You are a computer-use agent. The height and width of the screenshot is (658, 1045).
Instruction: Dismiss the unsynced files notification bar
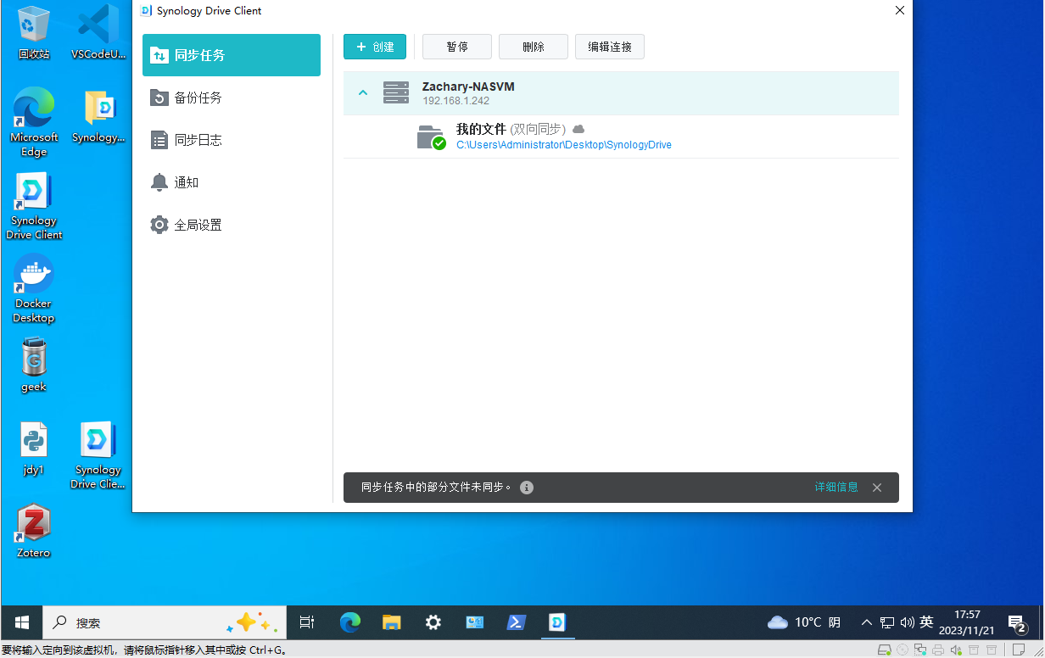[x=877, y=488]
